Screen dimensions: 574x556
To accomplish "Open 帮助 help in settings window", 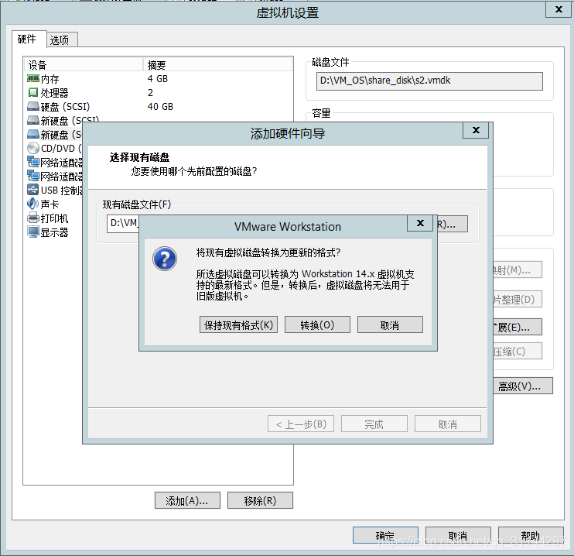I will pos(531,535).
